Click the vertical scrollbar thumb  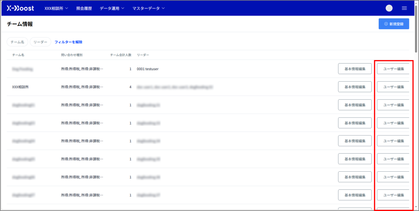(417, 28)
